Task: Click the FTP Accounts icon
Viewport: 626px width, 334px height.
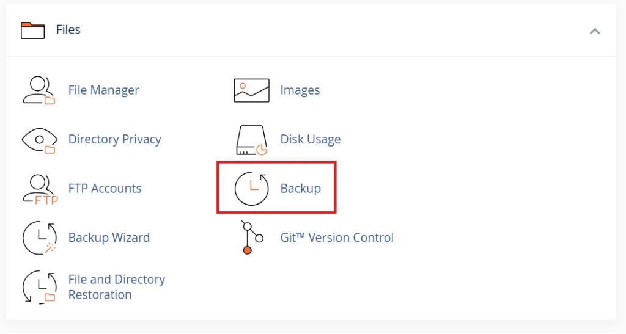Action: coord(39,189)
